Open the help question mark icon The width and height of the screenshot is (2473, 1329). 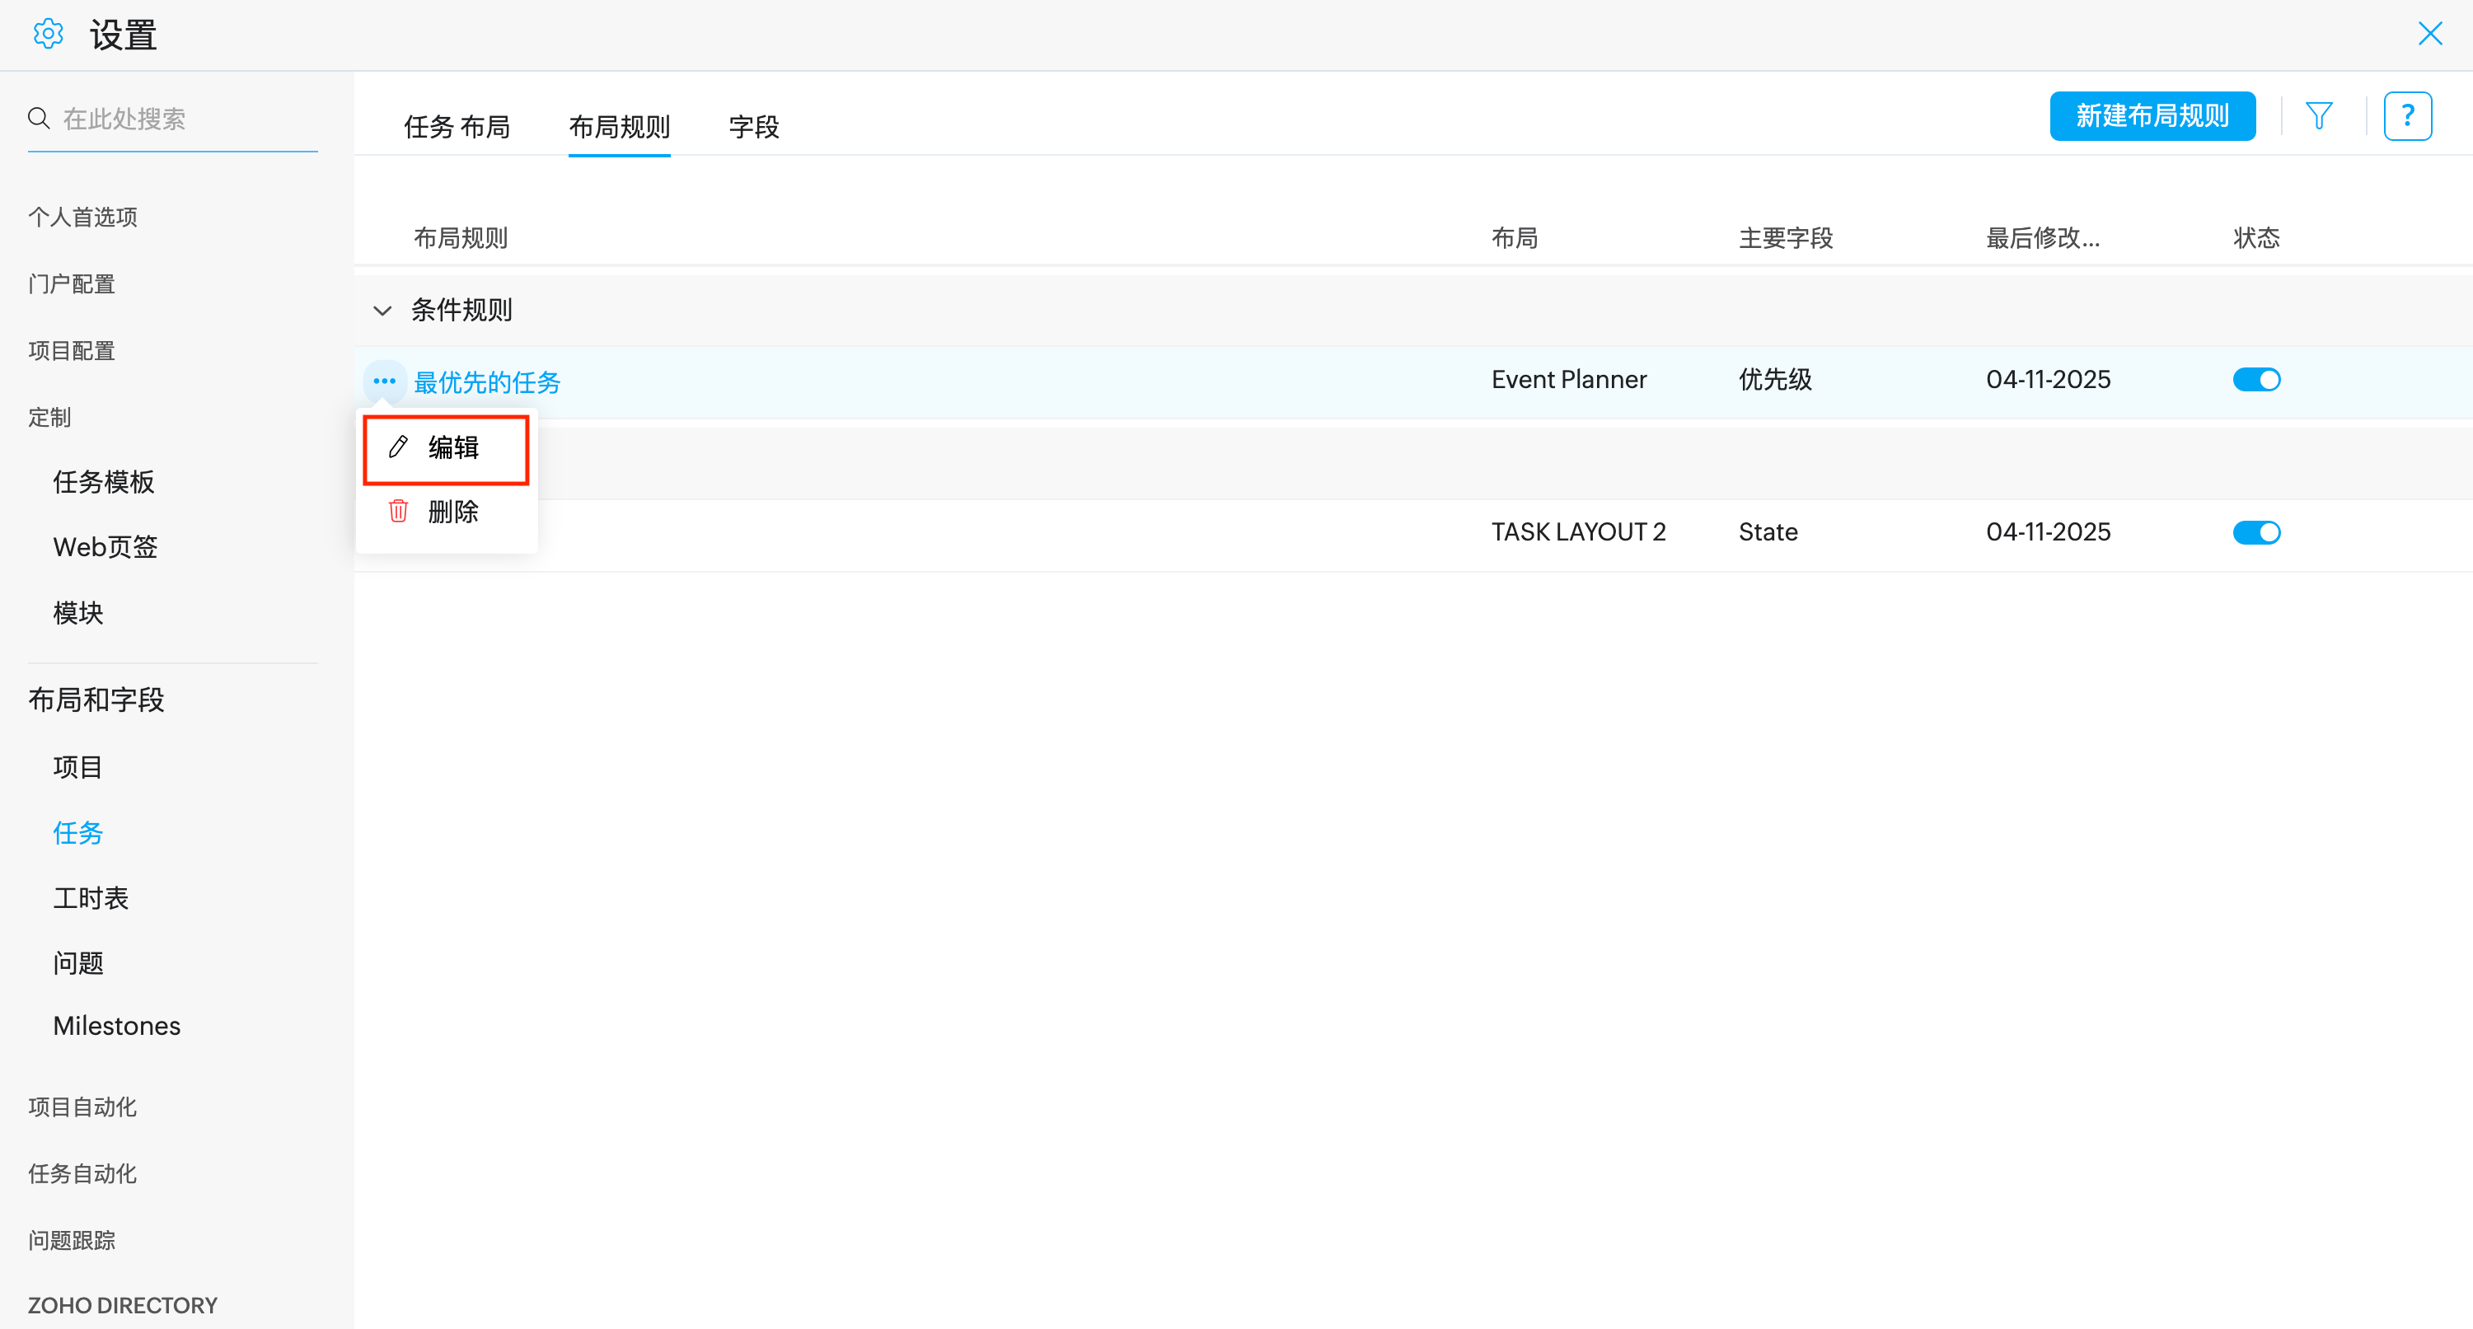point(2407,116)
